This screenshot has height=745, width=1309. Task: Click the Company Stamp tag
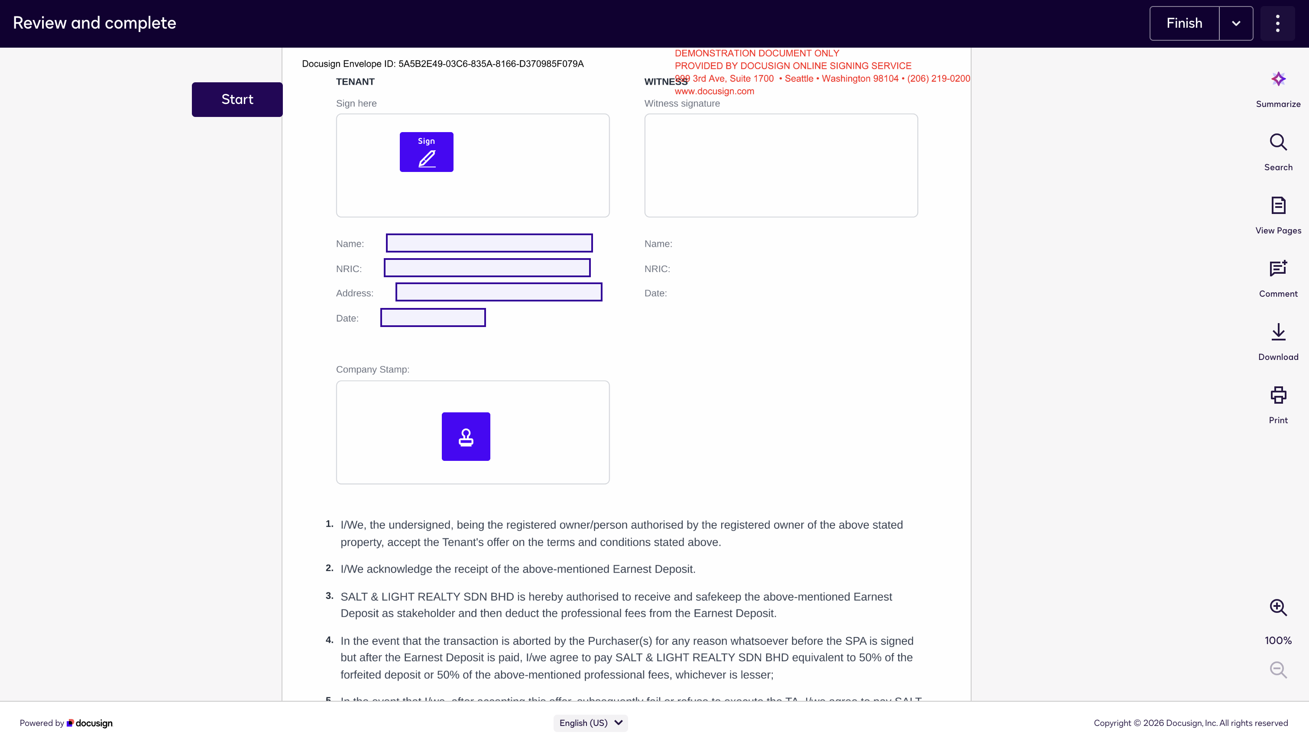[x=466, y=437]
